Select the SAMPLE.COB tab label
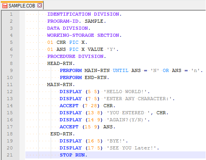206x160 pixels. point(22,6)
